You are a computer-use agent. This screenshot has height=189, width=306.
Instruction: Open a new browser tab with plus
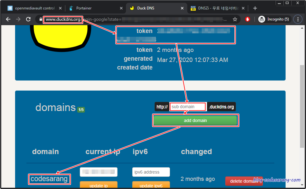point(255,8)
